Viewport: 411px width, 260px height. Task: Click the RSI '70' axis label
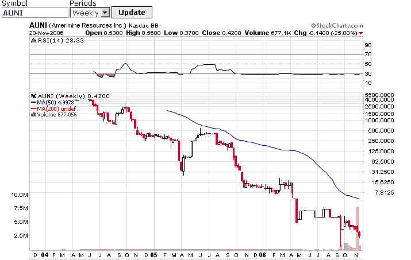(x=368, y=54)
